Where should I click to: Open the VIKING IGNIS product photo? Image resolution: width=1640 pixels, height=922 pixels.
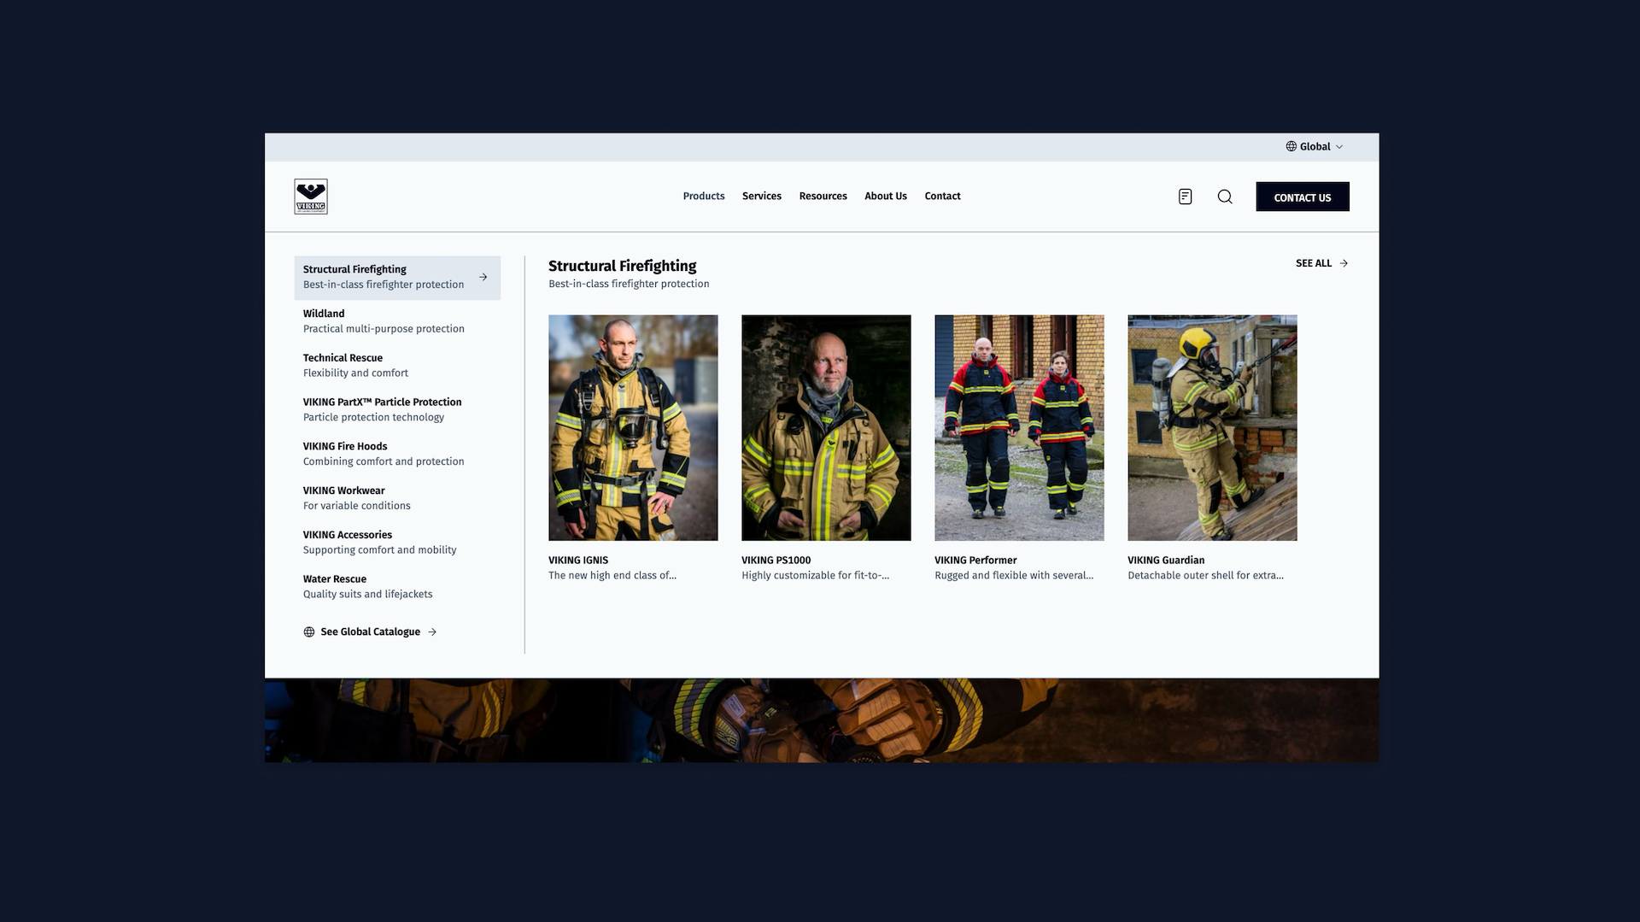tap(633, 428)
